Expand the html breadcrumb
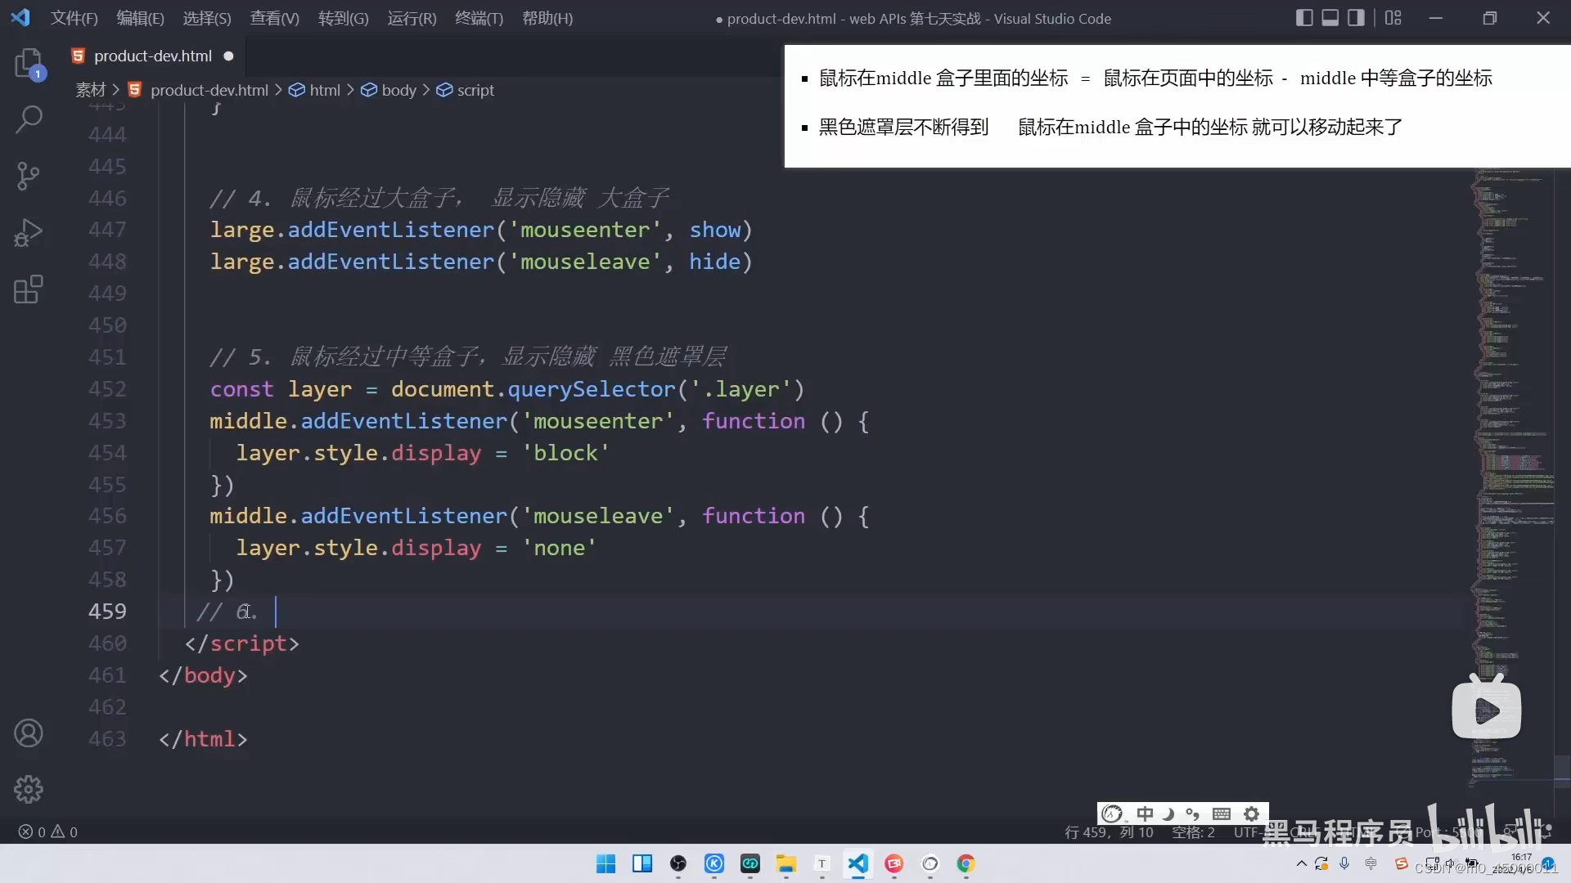The width and height of the screenshot is (1571, 883). click(x=325, y=90)
